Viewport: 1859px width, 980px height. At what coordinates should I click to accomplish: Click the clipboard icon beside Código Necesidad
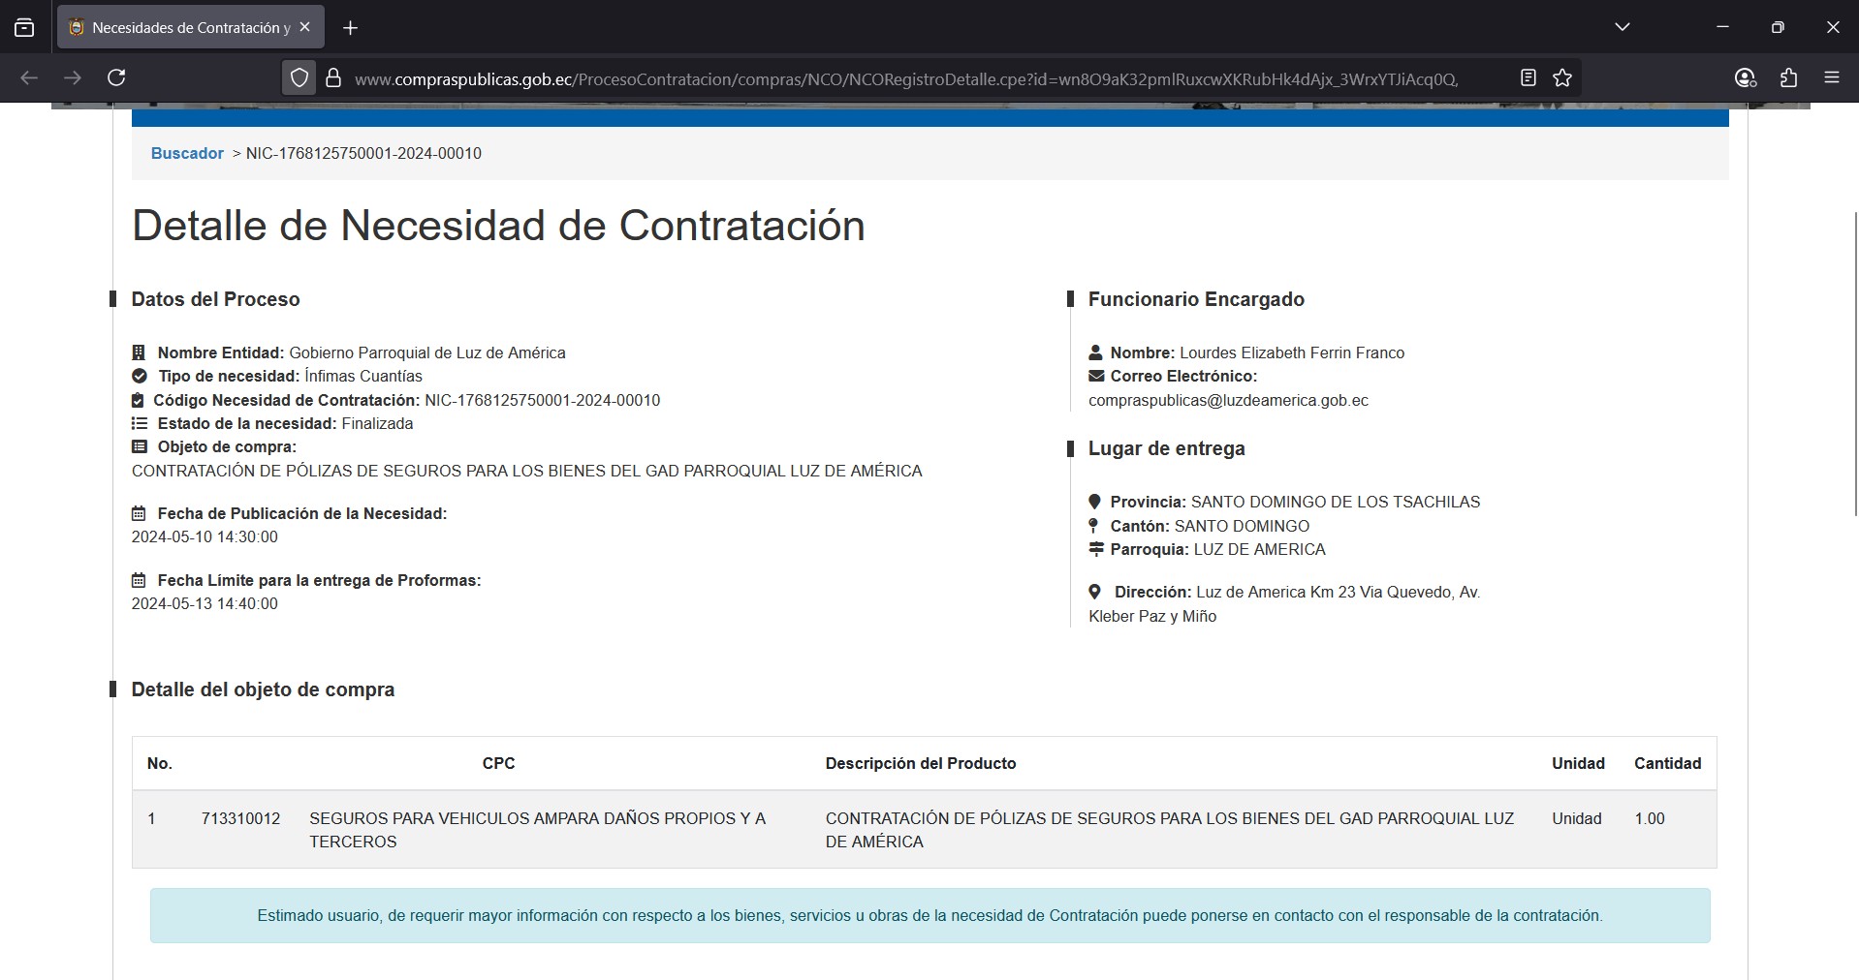(x=138, y=400)
